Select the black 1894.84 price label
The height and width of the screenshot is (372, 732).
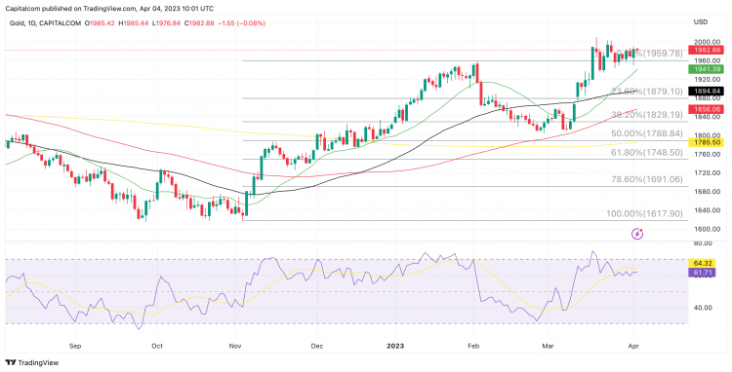click(706, 91)
